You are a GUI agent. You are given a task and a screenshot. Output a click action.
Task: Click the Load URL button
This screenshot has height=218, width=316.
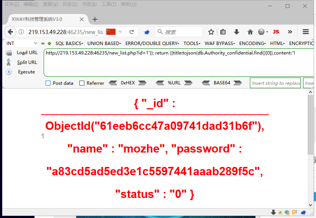coord(27,53)
